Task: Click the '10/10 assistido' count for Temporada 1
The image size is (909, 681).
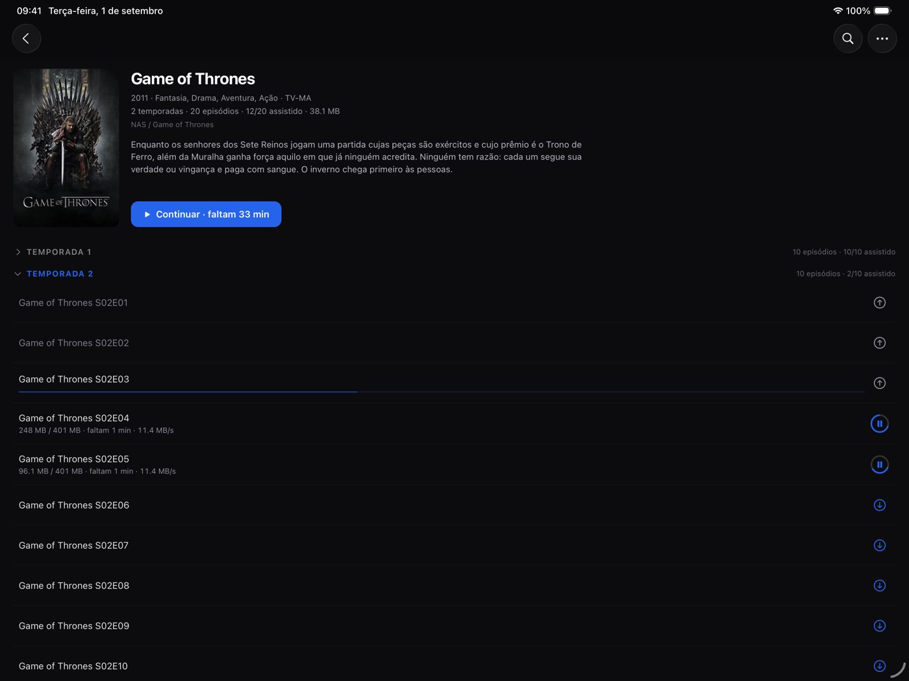Action: (869, 252)
